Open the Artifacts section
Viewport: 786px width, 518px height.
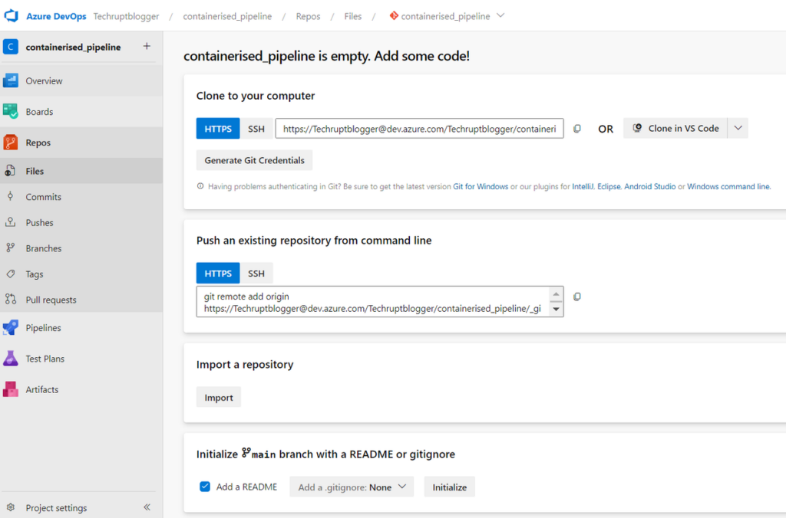pyautogui.click(x=44, y=389)
